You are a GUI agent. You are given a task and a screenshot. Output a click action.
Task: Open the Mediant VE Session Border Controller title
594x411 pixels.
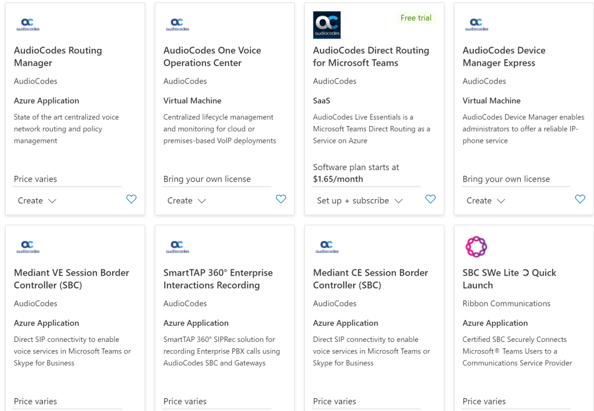[71, 279]
